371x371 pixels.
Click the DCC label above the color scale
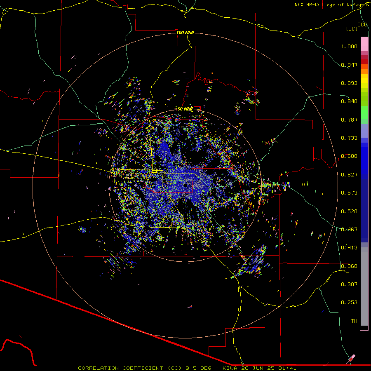click(362, 25)
